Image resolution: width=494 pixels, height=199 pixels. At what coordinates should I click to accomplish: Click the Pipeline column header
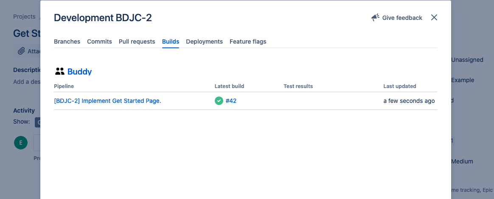(x=64, y=86)
